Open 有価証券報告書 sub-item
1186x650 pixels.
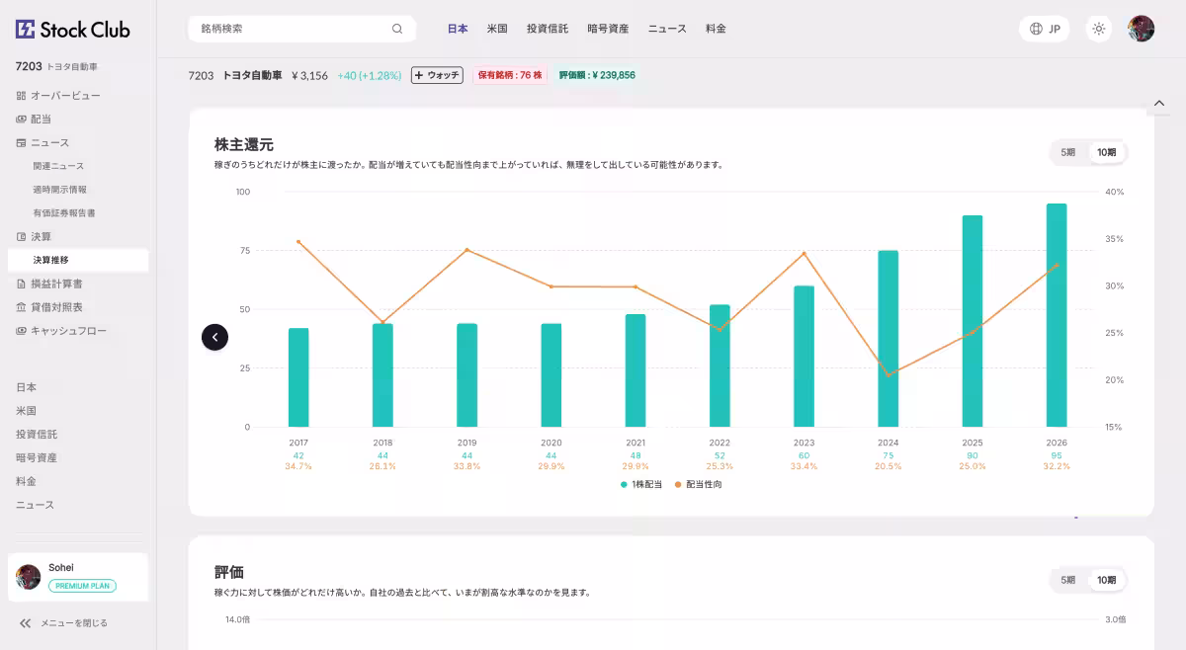coord(63,213)
